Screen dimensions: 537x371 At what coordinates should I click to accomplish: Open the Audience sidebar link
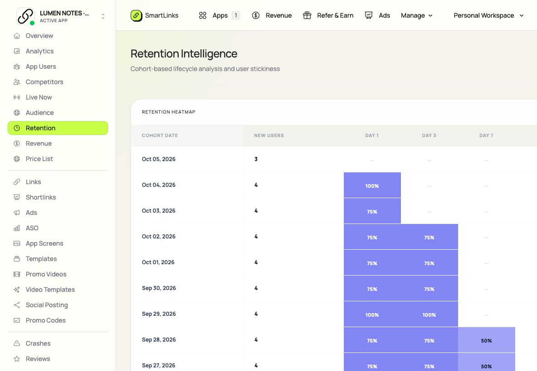pyautogui.click(x=58, y=112)
